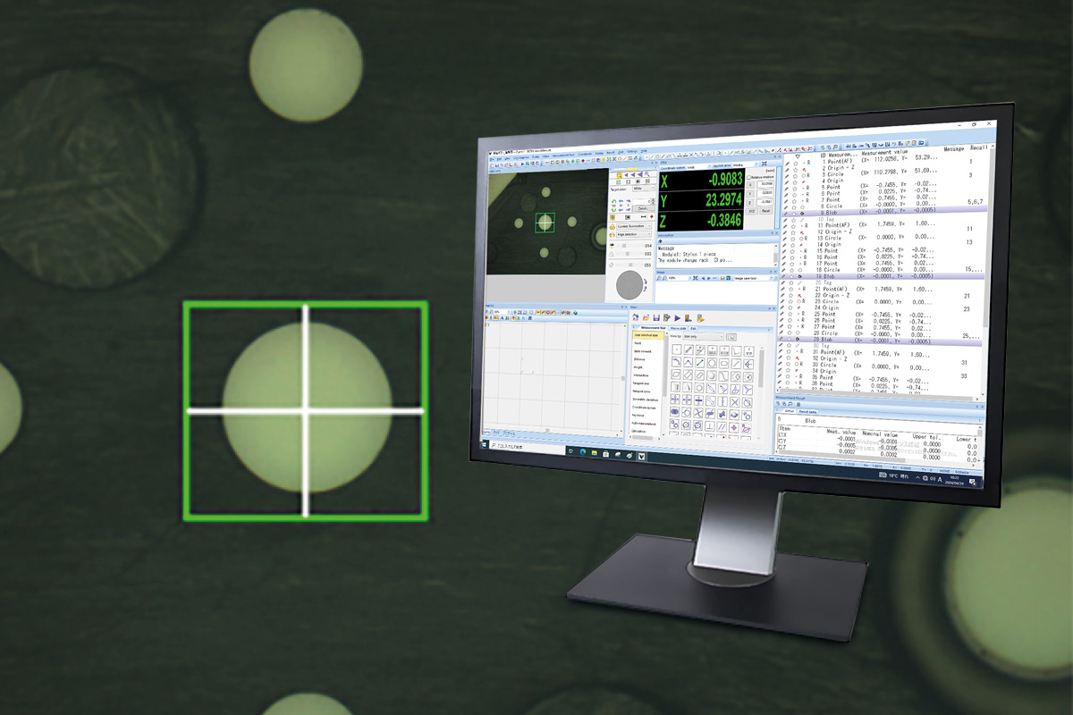Click the Windows Start button on the taskbar

tap(483, 446)
